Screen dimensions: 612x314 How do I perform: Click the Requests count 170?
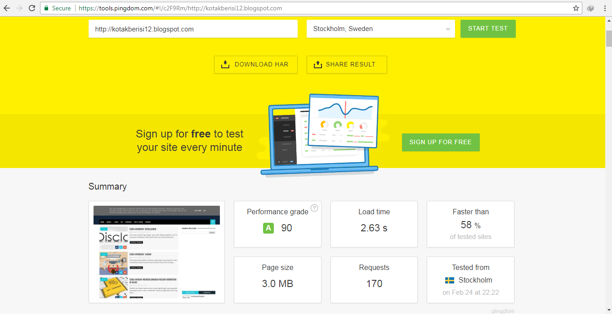(x=374, y=284)
